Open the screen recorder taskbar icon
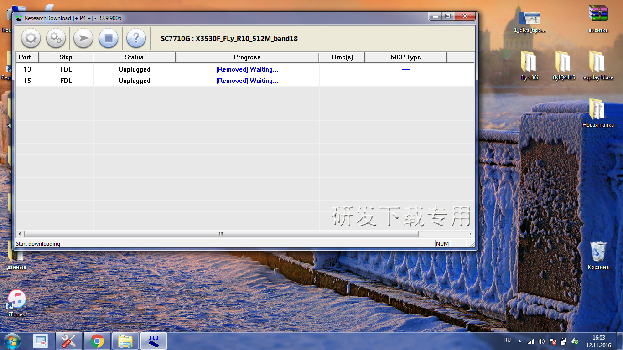The height and width of the screenshot is (350, 623). pos(41,341)
